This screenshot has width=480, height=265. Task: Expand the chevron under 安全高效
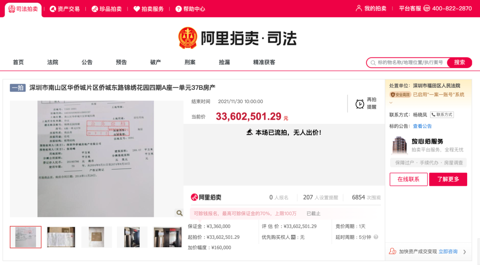391,103
